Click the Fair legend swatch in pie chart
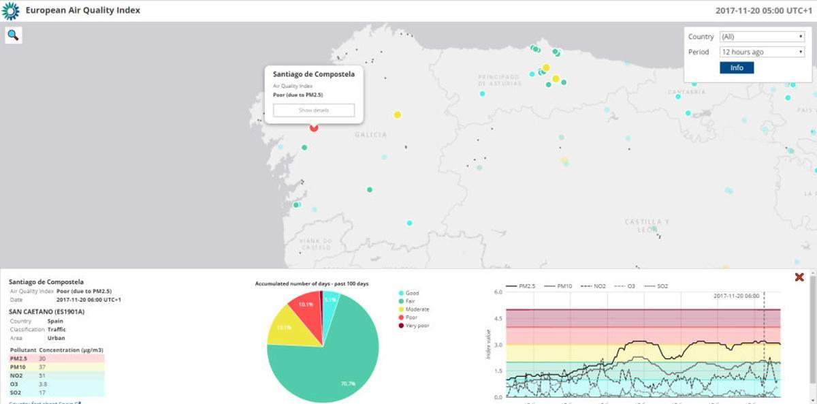The height and width of the screenshot is (404, 817). pos(400,301)
